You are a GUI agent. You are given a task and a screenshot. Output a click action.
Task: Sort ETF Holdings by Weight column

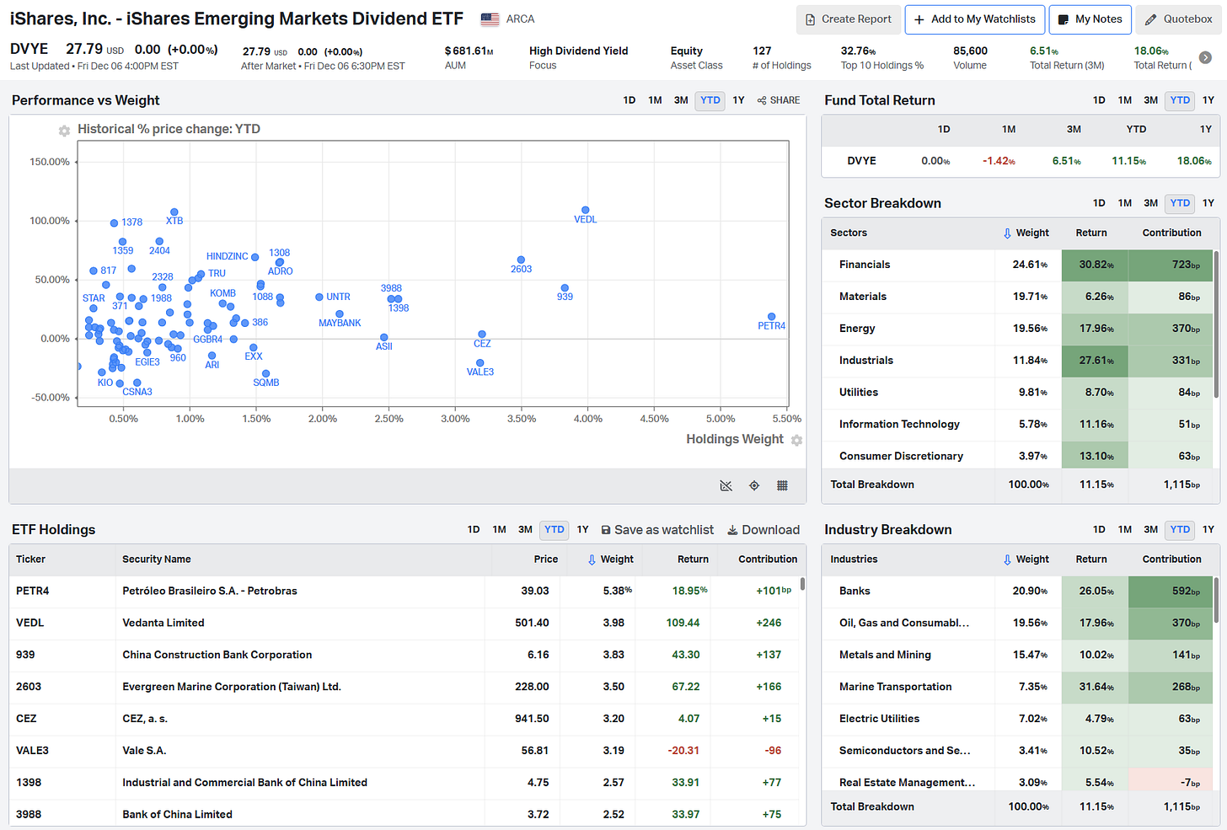tap(611, 560)
